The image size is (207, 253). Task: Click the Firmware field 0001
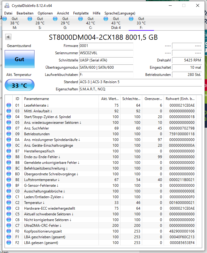[106, 46]
